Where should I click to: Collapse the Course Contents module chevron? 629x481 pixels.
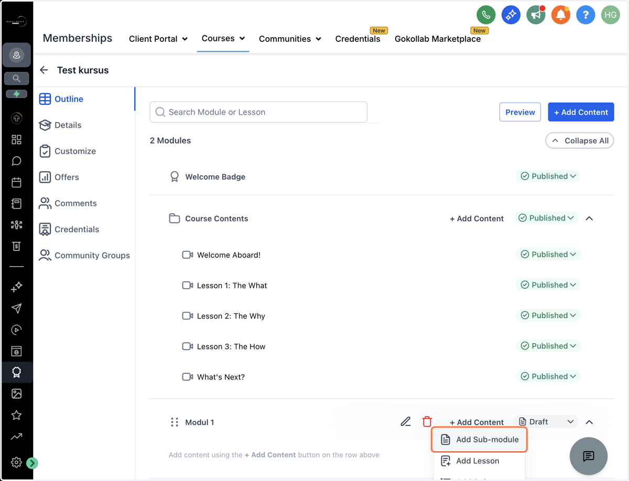[589, 218]
